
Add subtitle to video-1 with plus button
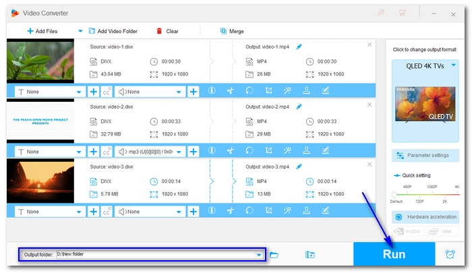click(93, 92)
